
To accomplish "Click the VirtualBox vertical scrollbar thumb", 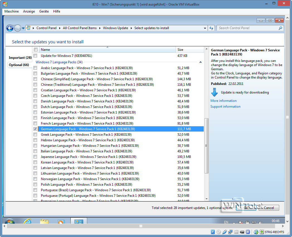I will pos(287,117).
